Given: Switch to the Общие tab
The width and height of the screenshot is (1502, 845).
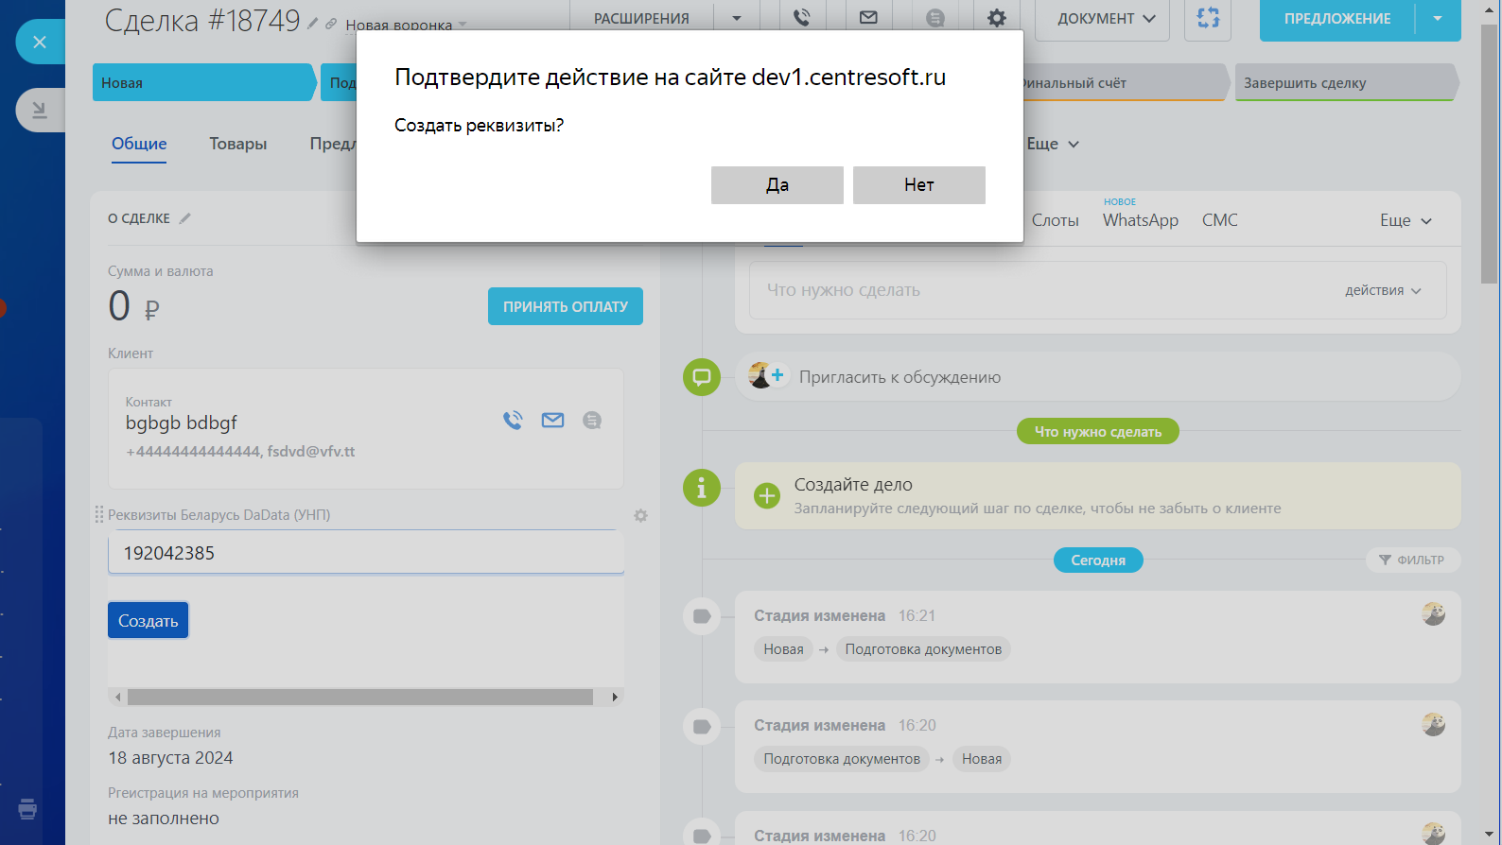Looking at the screenshot, I should pyautogui.click(x=139, y=144).
